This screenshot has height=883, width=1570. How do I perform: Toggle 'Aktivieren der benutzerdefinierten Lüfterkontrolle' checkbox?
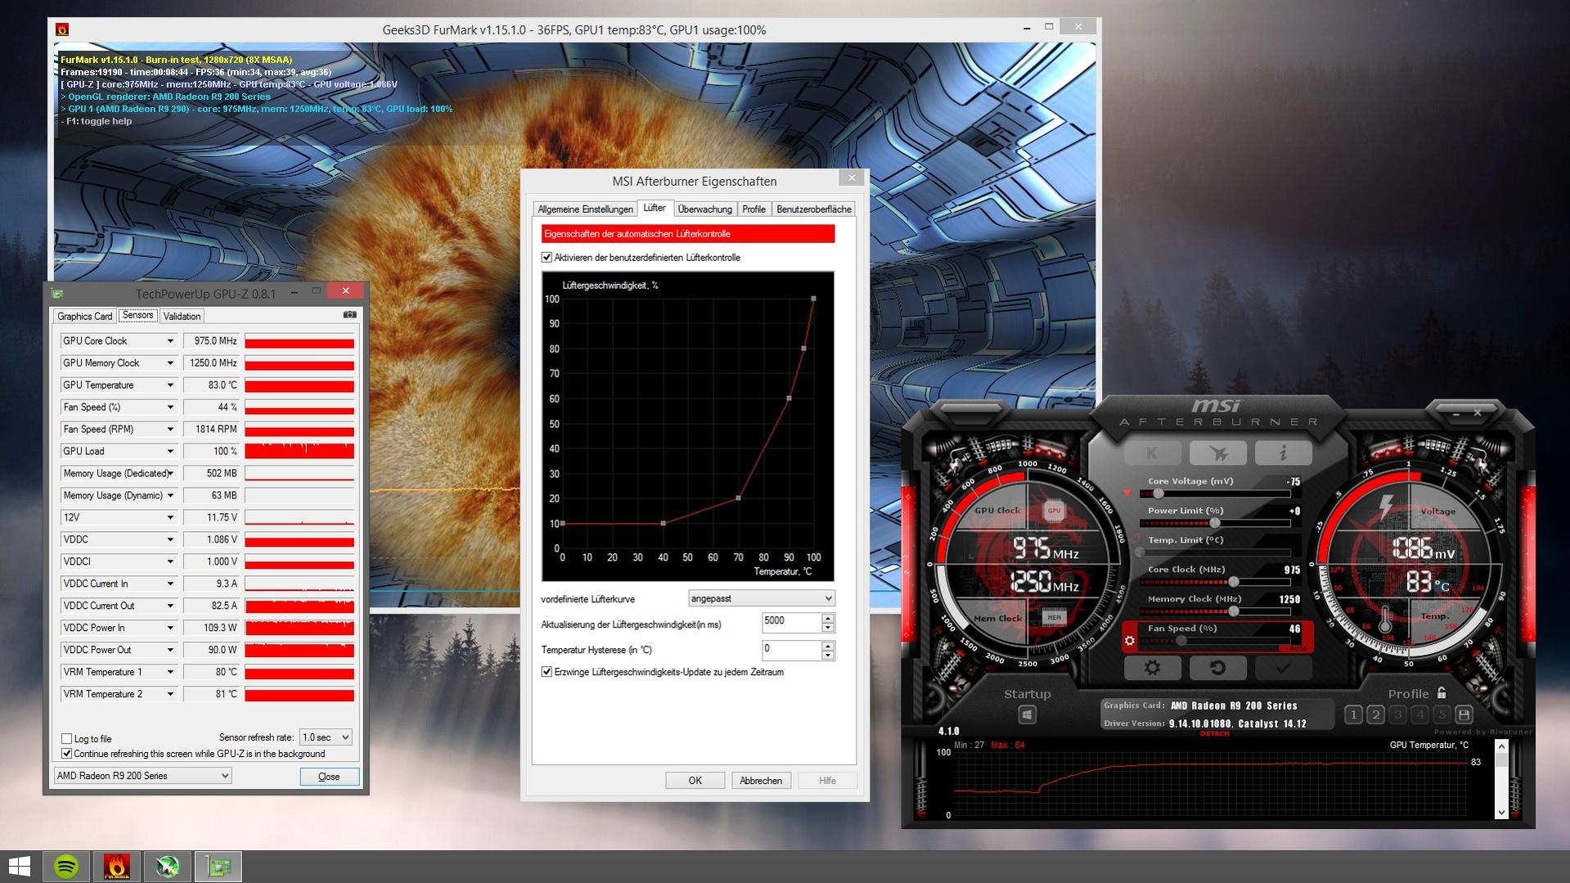(x=547, y=257)
